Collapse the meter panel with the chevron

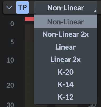point(9,7)
